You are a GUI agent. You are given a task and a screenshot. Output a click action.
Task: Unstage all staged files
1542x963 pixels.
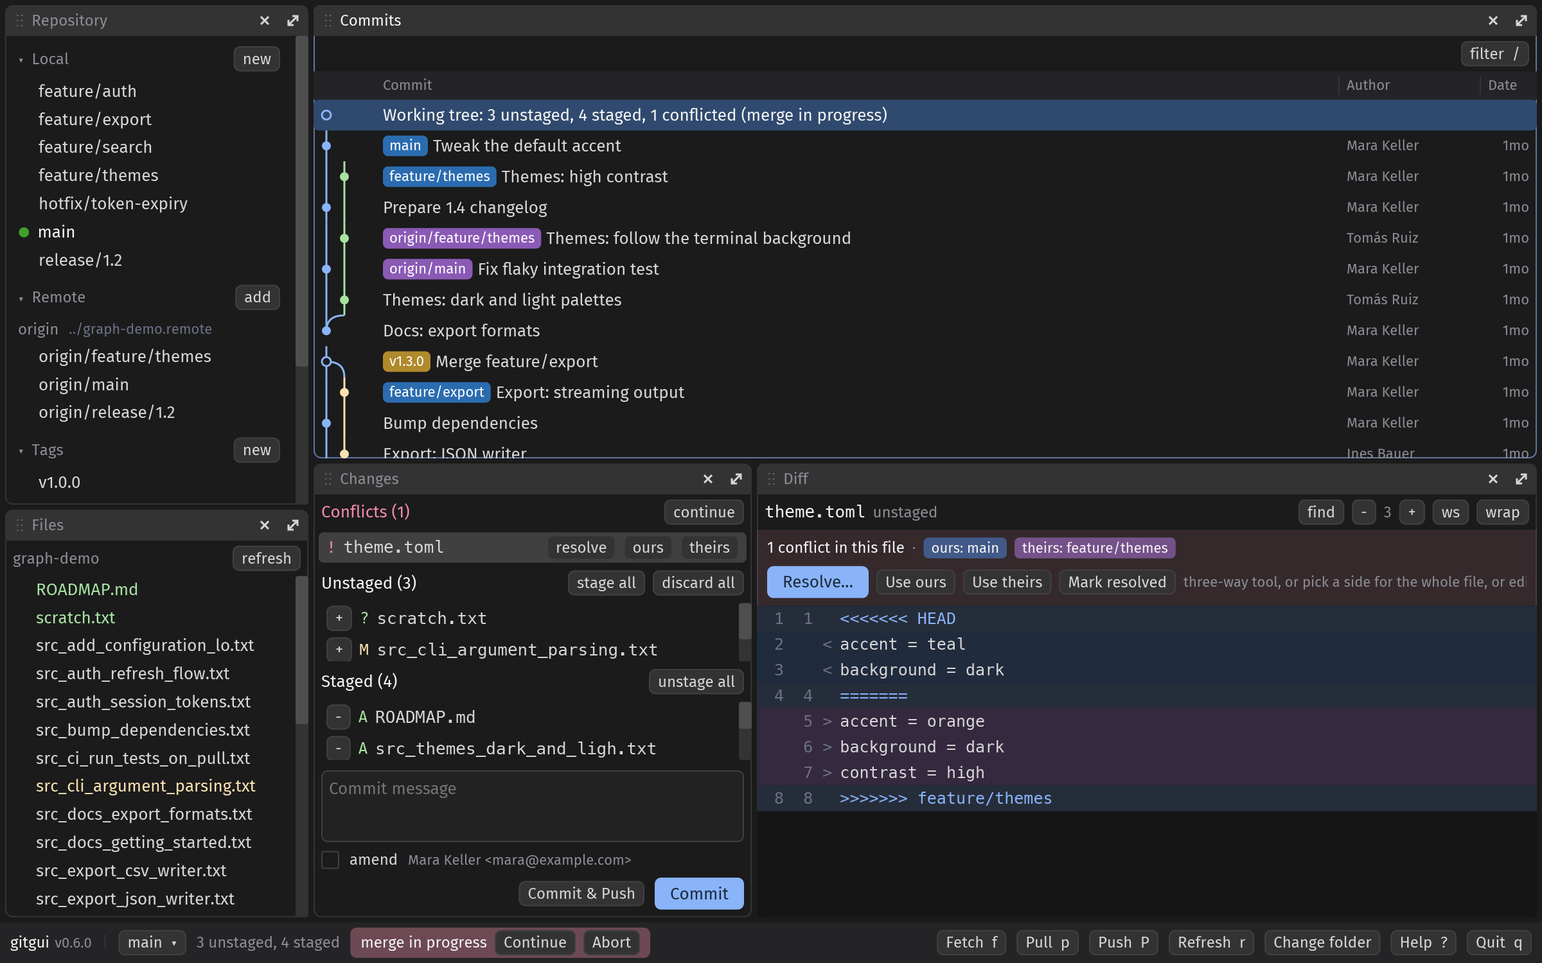pyautogui.click(x=696, y=682)
